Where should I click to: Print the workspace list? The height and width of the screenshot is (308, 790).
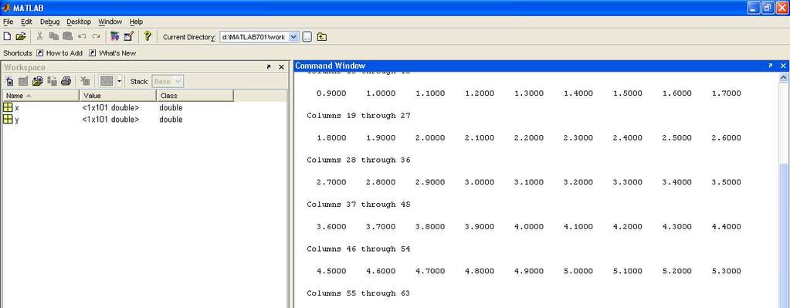click(66, 81)
